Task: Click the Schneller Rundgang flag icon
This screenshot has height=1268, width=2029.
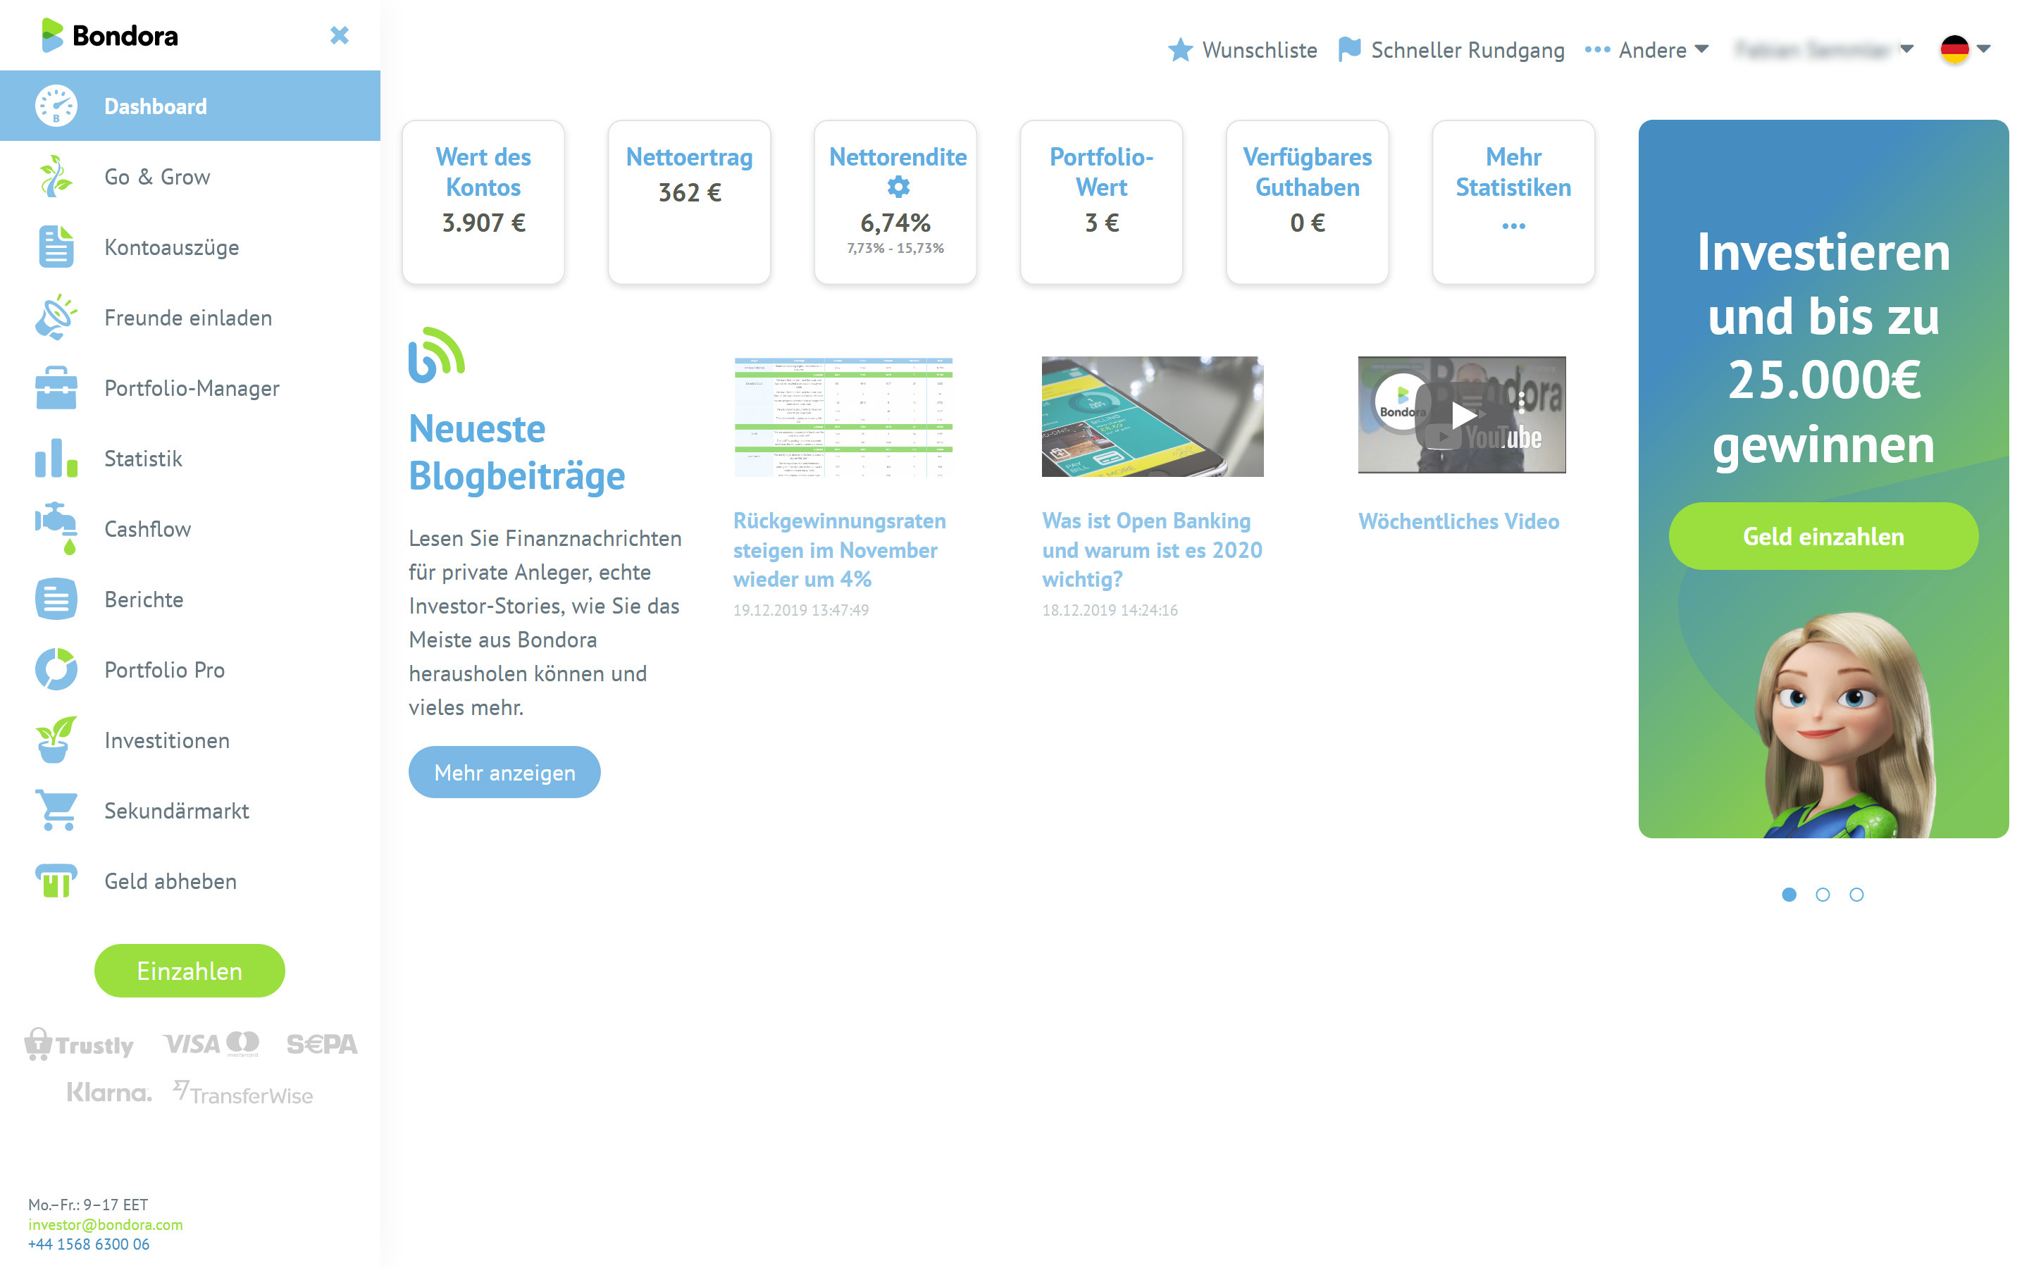Action: (1349, 49)
